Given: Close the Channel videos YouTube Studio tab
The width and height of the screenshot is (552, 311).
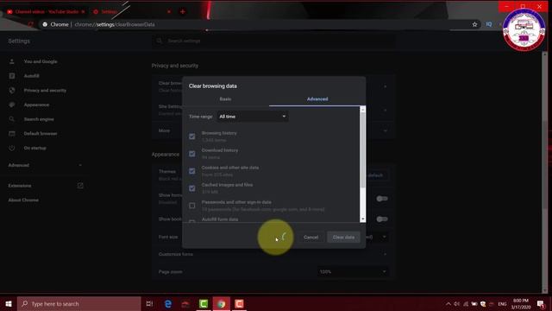Looking at the screenshot, I should 83,11.
